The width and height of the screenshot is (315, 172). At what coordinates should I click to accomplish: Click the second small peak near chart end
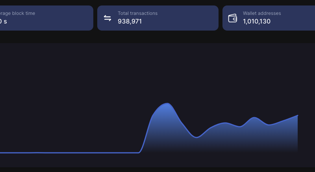coord(254,118)
